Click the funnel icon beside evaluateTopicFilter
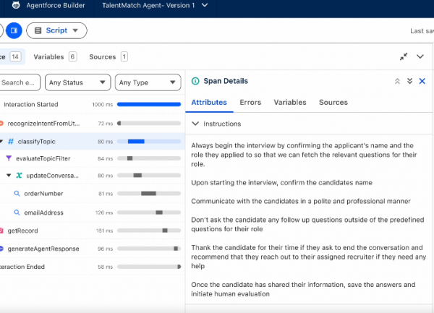 [x=9, y=158]
